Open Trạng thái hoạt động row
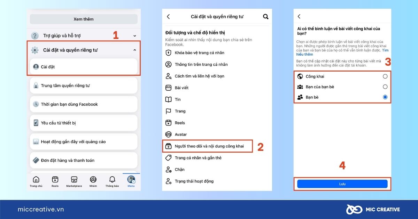 (216, 181)
